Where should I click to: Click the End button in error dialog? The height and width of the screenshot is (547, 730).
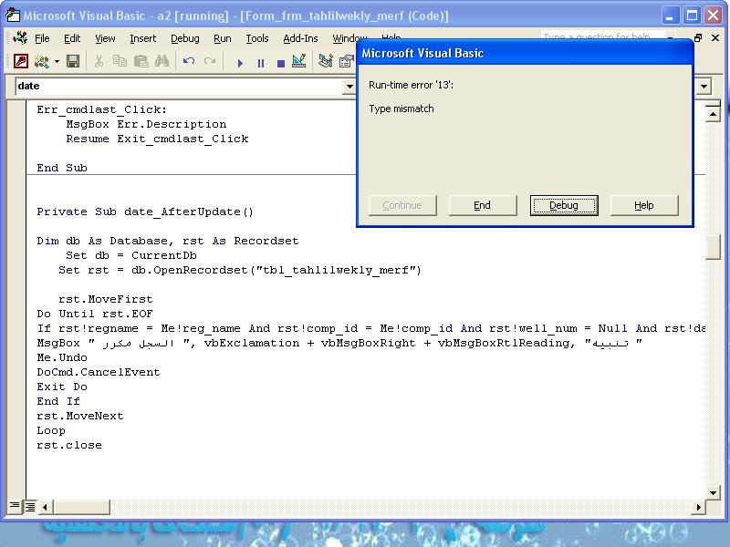coord(483,205)
